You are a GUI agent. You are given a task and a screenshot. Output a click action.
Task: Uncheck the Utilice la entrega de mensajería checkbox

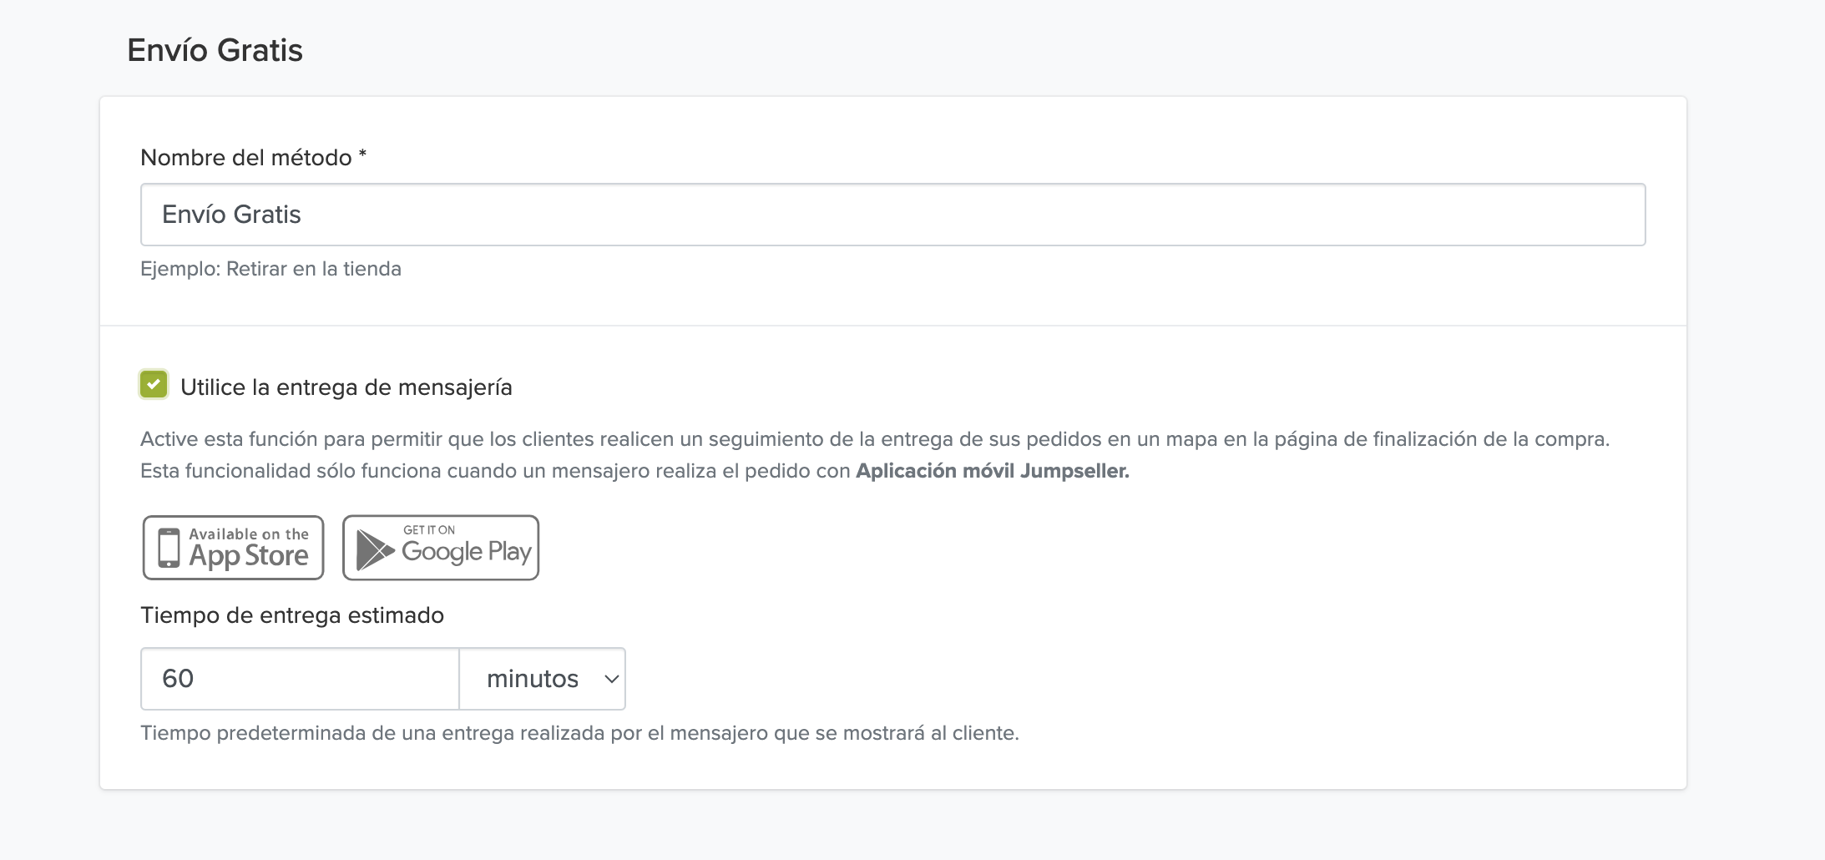click(154, 385)
